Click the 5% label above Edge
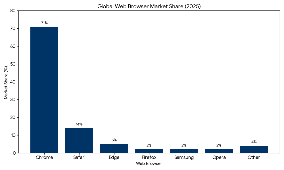The width and height of the screenshot is (284, 170). pyautogui.click(x=114, y=140)
